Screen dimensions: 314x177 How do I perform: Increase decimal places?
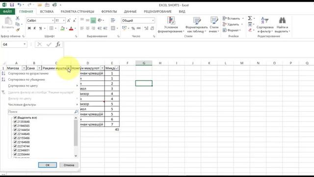pos(146,29)
